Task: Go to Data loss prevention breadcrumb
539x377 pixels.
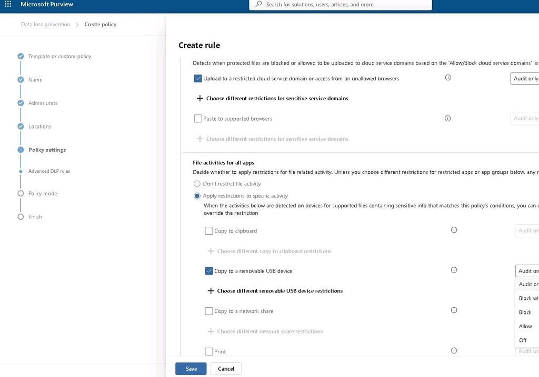Action: click(x=45, y=24)
